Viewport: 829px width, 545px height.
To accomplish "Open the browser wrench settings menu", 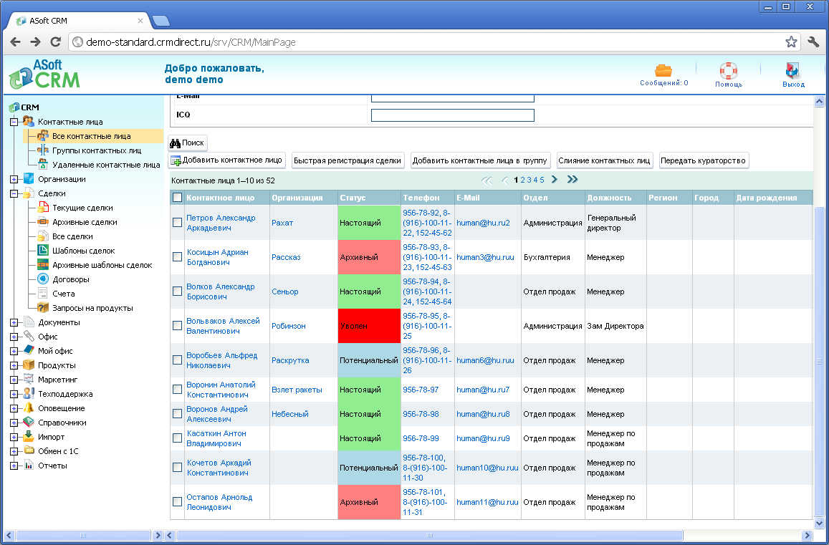I will (x=814, y=42).
